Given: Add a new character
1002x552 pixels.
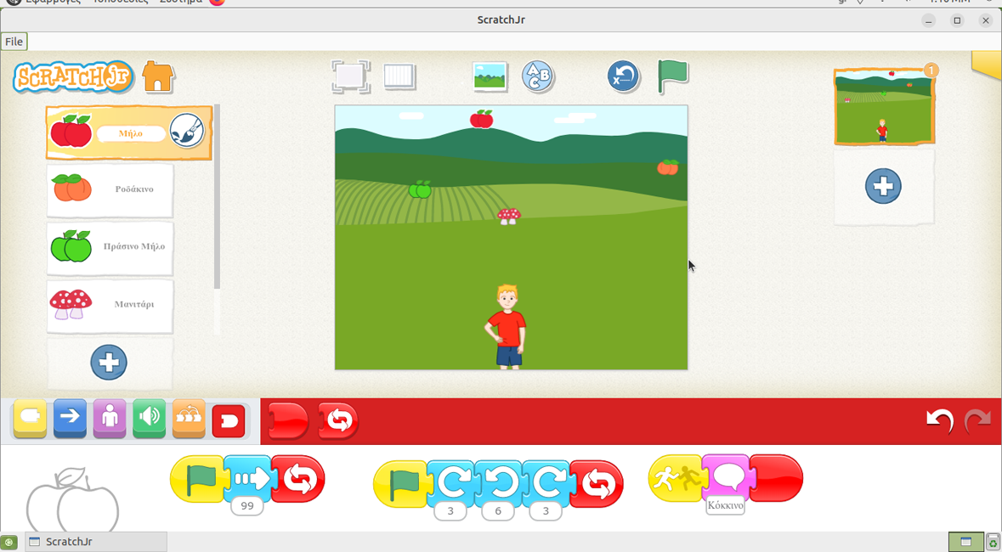Looking at the screenshot, I should point(109,363).
